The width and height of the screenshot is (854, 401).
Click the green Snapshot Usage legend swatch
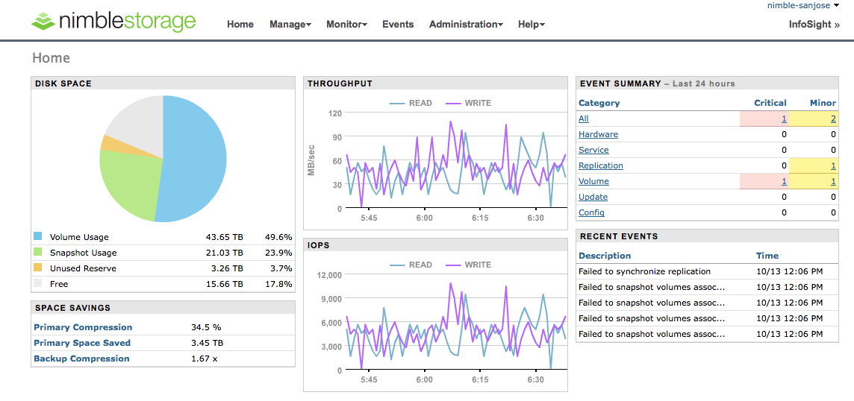click(x=38, y=253)
